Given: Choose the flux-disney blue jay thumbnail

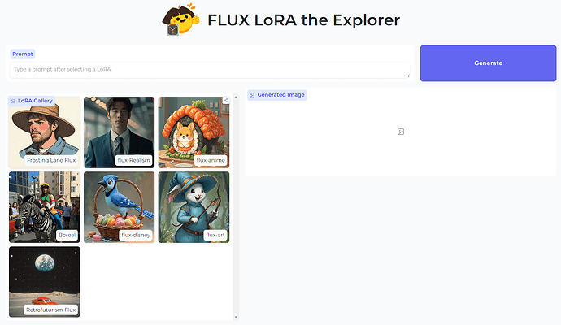Looking at the screenshot, I should coord(120,207).
